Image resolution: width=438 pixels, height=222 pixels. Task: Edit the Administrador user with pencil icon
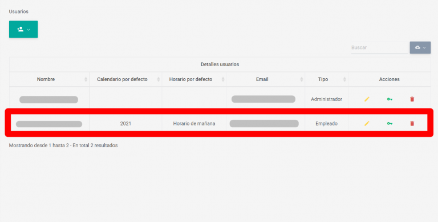coord(367,99)
